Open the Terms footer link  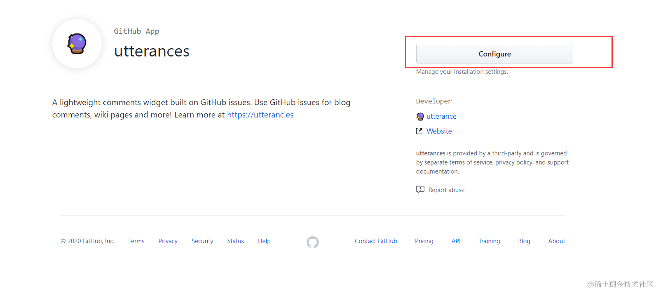point(136,241)
